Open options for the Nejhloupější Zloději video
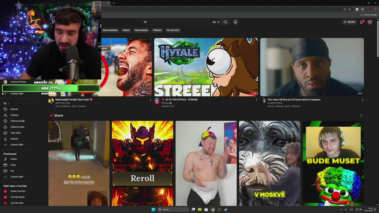The image size is (379, 213). tap(151, 100)
